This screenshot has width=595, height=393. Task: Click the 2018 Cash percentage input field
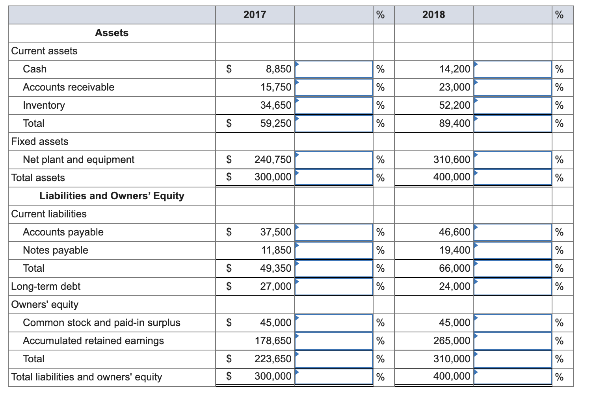513,69
